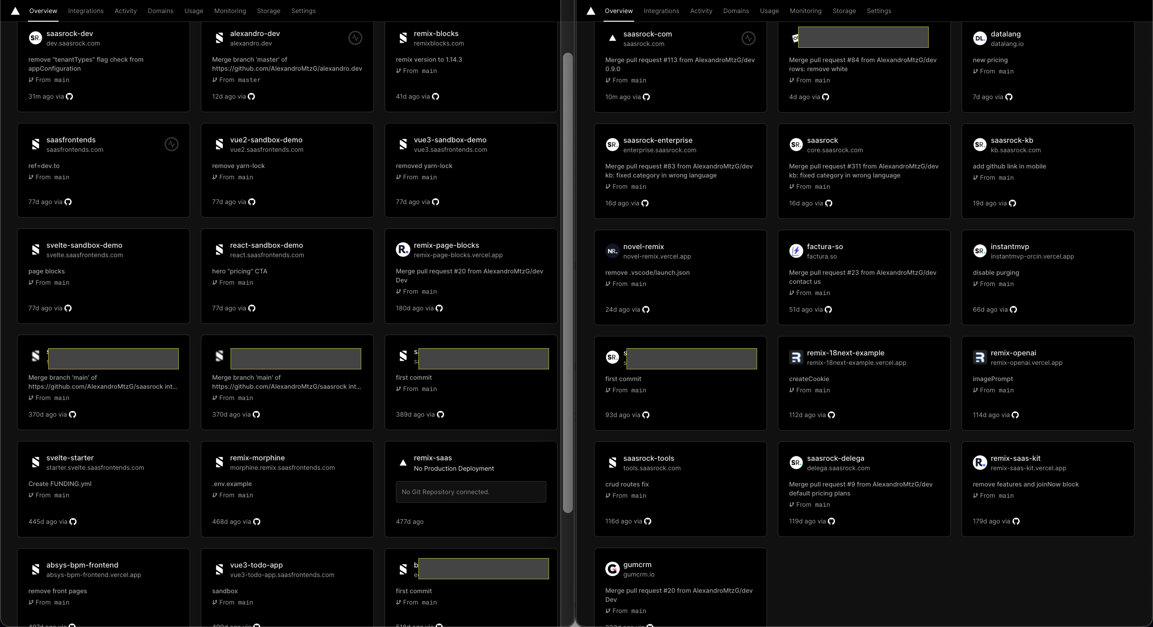The image size is (1153, 627).
Task: Switch to the Storage tab in right window
Action: 844,11
